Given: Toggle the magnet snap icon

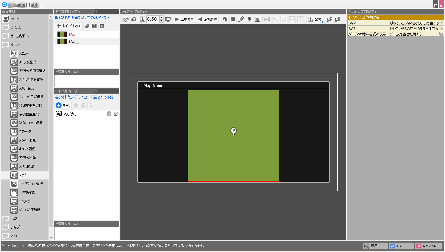Looking at the screenshot, I should (x=225, y=19).
